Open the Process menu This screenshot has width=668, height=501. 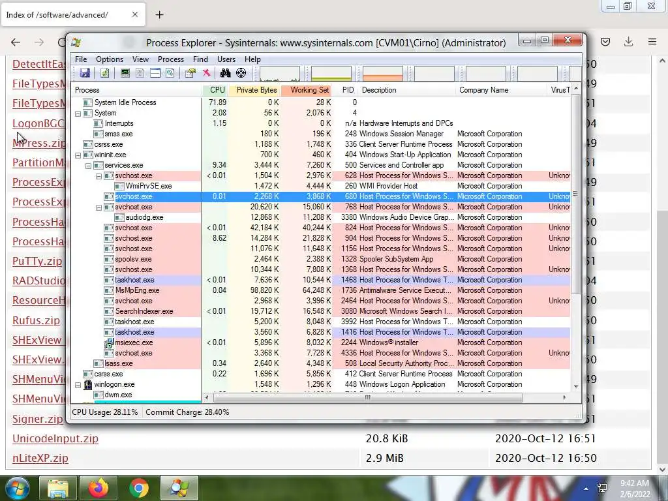pos(171,59)
